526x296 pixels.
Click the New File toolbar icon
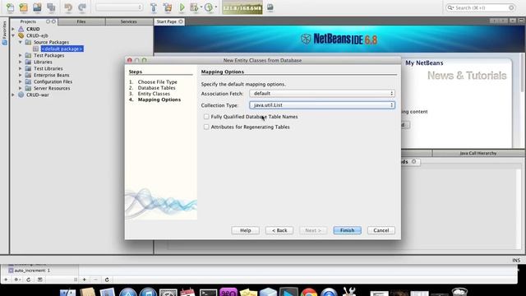click(x=11, y=7)
